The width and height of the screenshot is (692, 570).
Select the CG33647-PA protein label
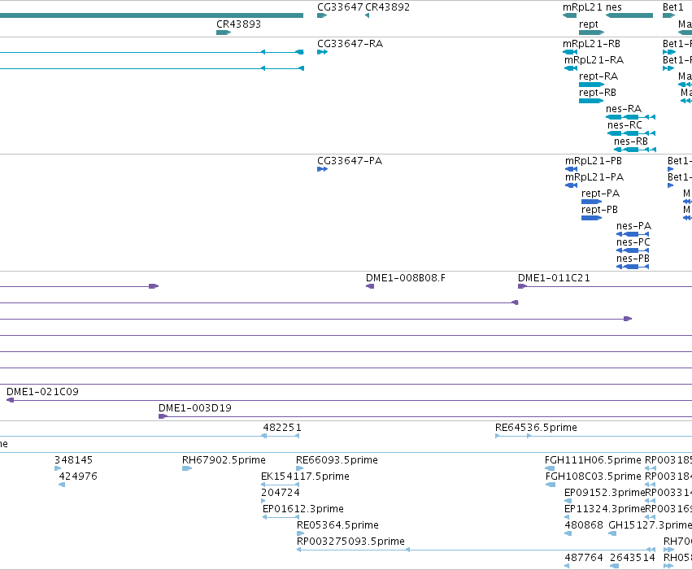click(x=350, y=161)
